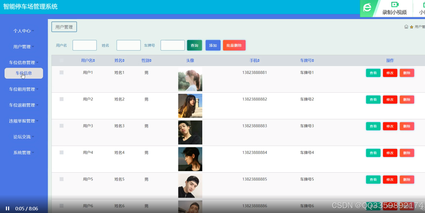425x213 pixels.
Task: Click the 录制小视频 record video icon
Action: tap(395, 4)
